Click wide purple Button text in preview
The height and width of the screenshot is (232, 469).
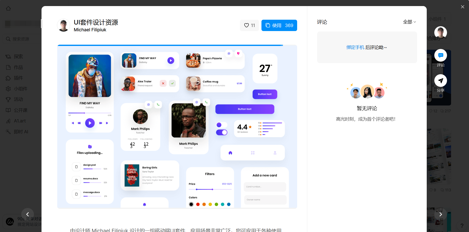(x=245, y=109)
